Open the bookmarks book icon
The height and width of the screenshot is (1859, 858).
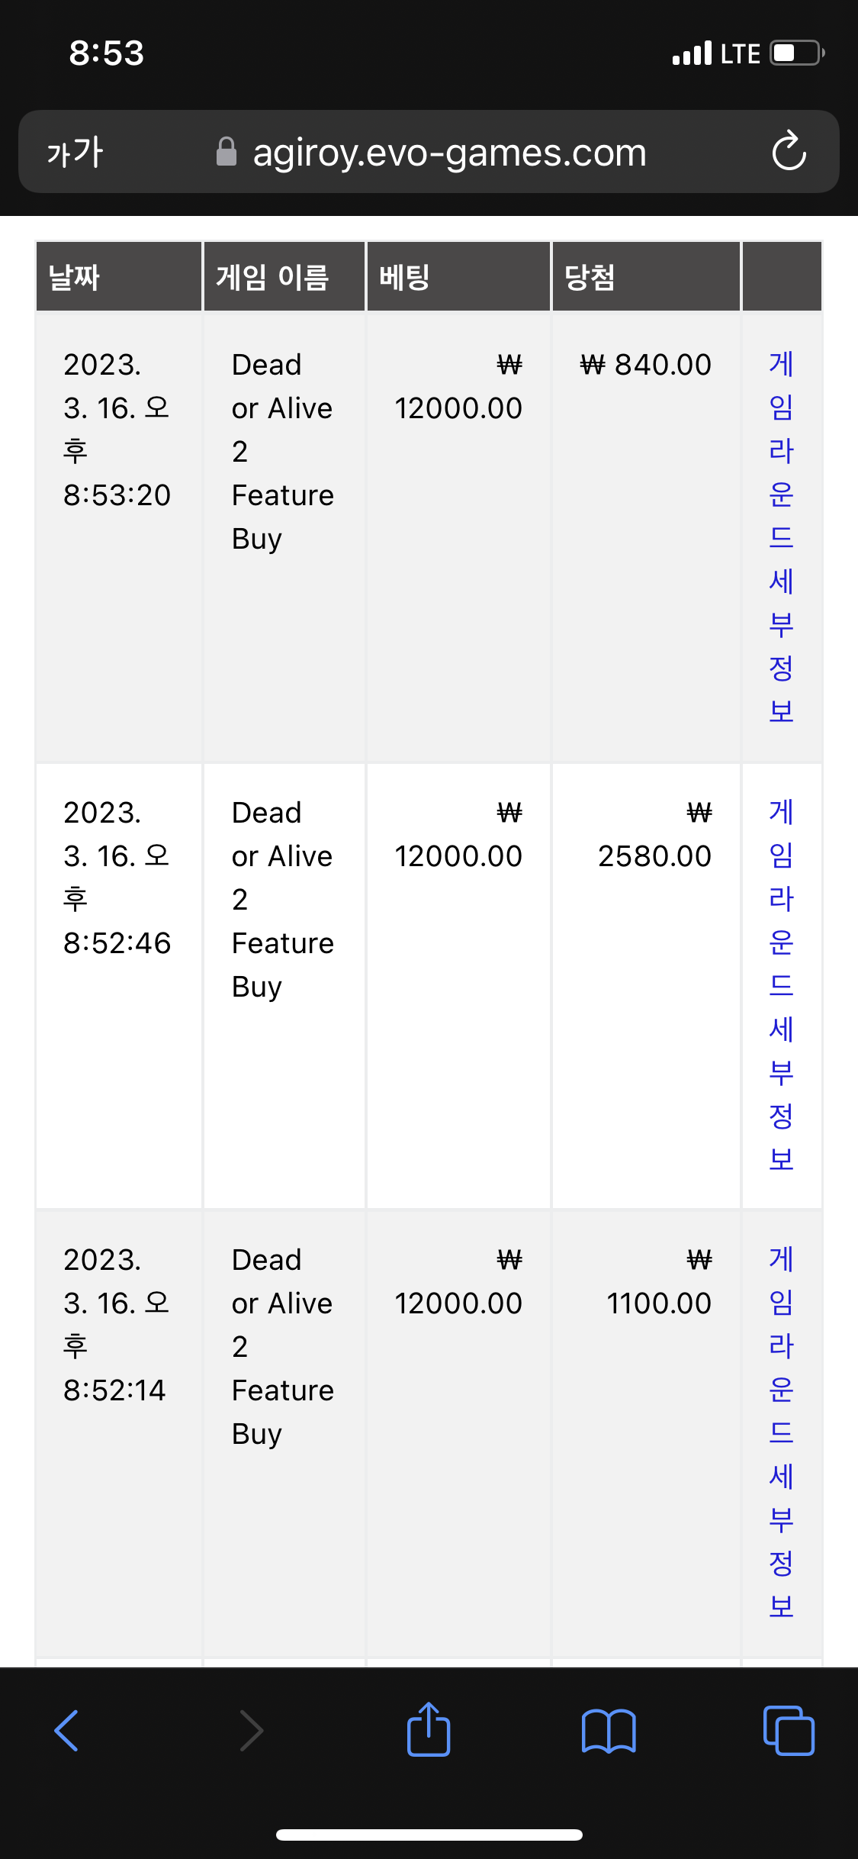tap(609, 1731)
